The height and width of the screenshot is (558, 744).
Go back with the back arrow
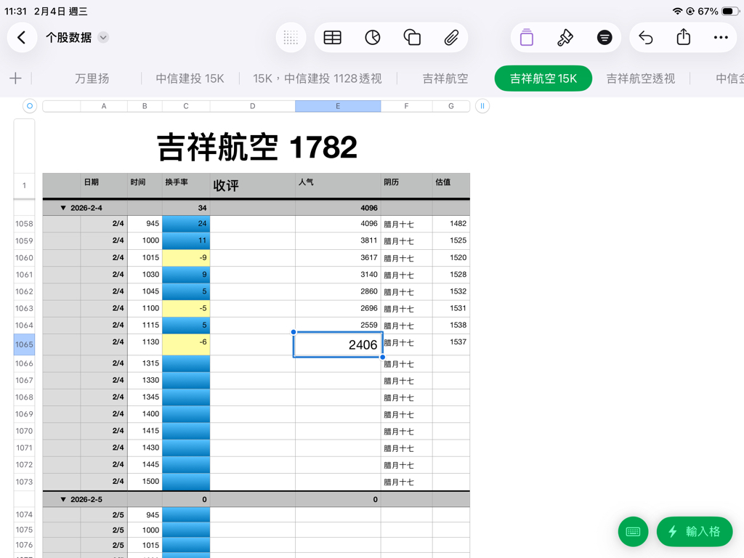click(21, 38)
